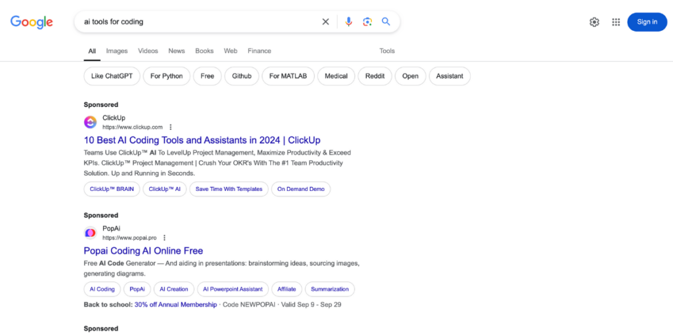The width and height of the screenshot is (673, 336).
Task: Click the '30% off Annual Membership' link
Action: tap(175, 304)
